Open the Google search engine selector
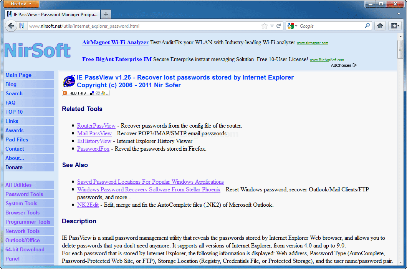 292,26
